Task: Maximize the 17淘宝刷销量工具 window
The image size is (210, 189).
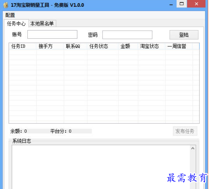Action: click(x=182, y=4)
